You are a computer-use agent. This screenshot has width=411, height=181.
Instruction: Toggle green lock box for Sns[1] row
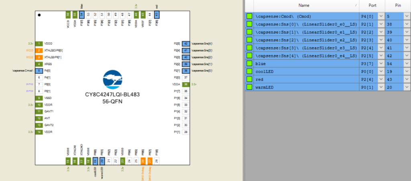click(x=249, y=32)
